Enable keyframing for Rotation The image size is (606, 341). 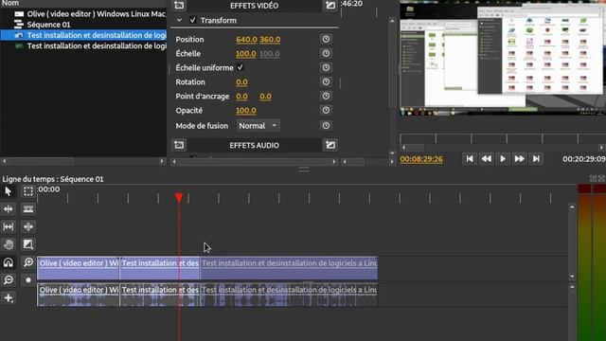click(326, 82)
